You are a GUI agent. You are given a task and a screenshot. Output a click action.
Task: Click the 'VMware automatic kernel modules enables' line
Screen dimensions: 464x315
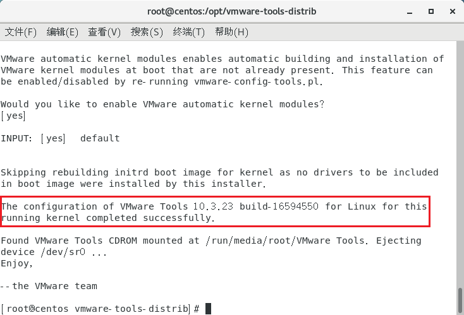[x=223, y=59]
